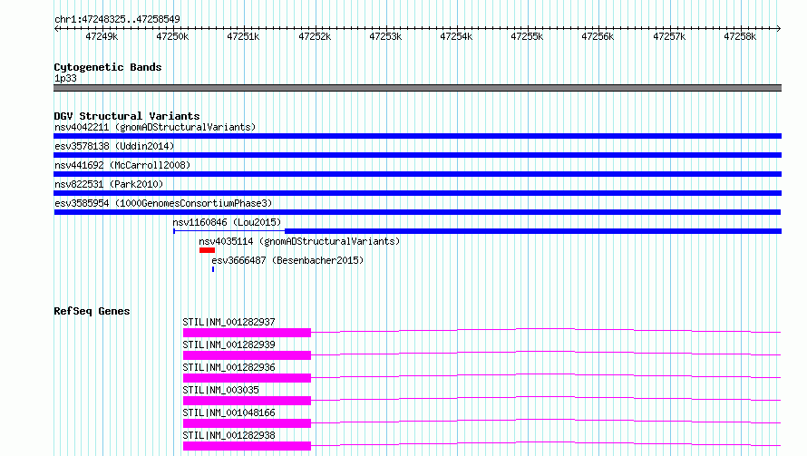Click the gray 1p33 cytogenetic band bar
Image resolution: width=807 pixels, height=456 pixels.
[x=417, y=88]
